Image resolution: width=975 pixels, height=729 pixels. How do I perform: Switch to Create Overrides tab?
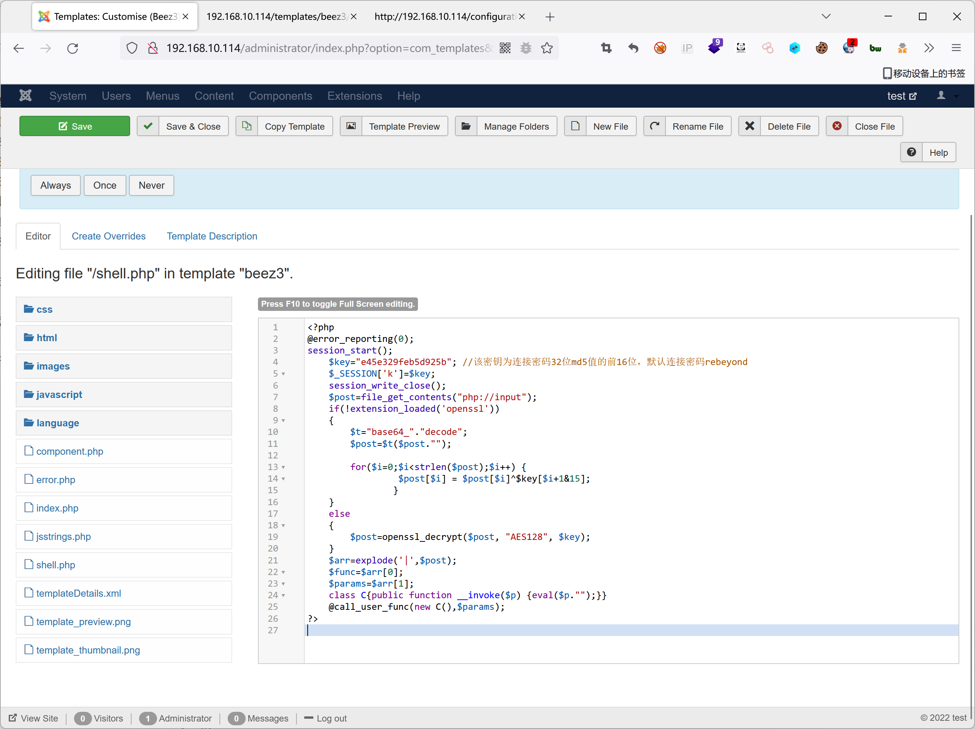(x=108, y=236)
